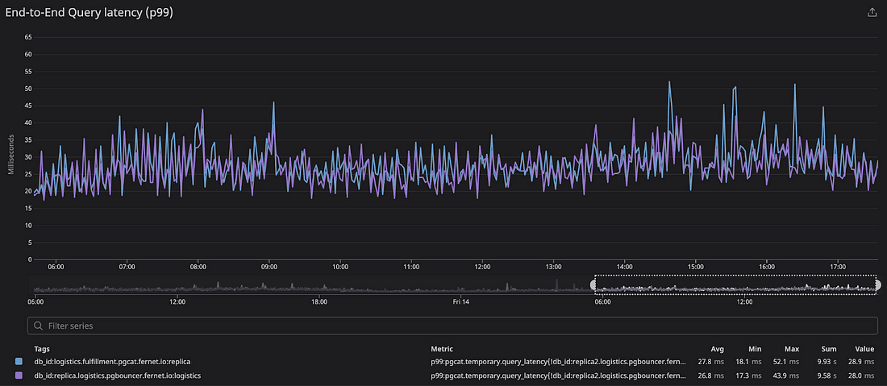Click inside the dotted selected range on the overview
The height and width of the screenshot is (386, 887).
coord(734,284)
